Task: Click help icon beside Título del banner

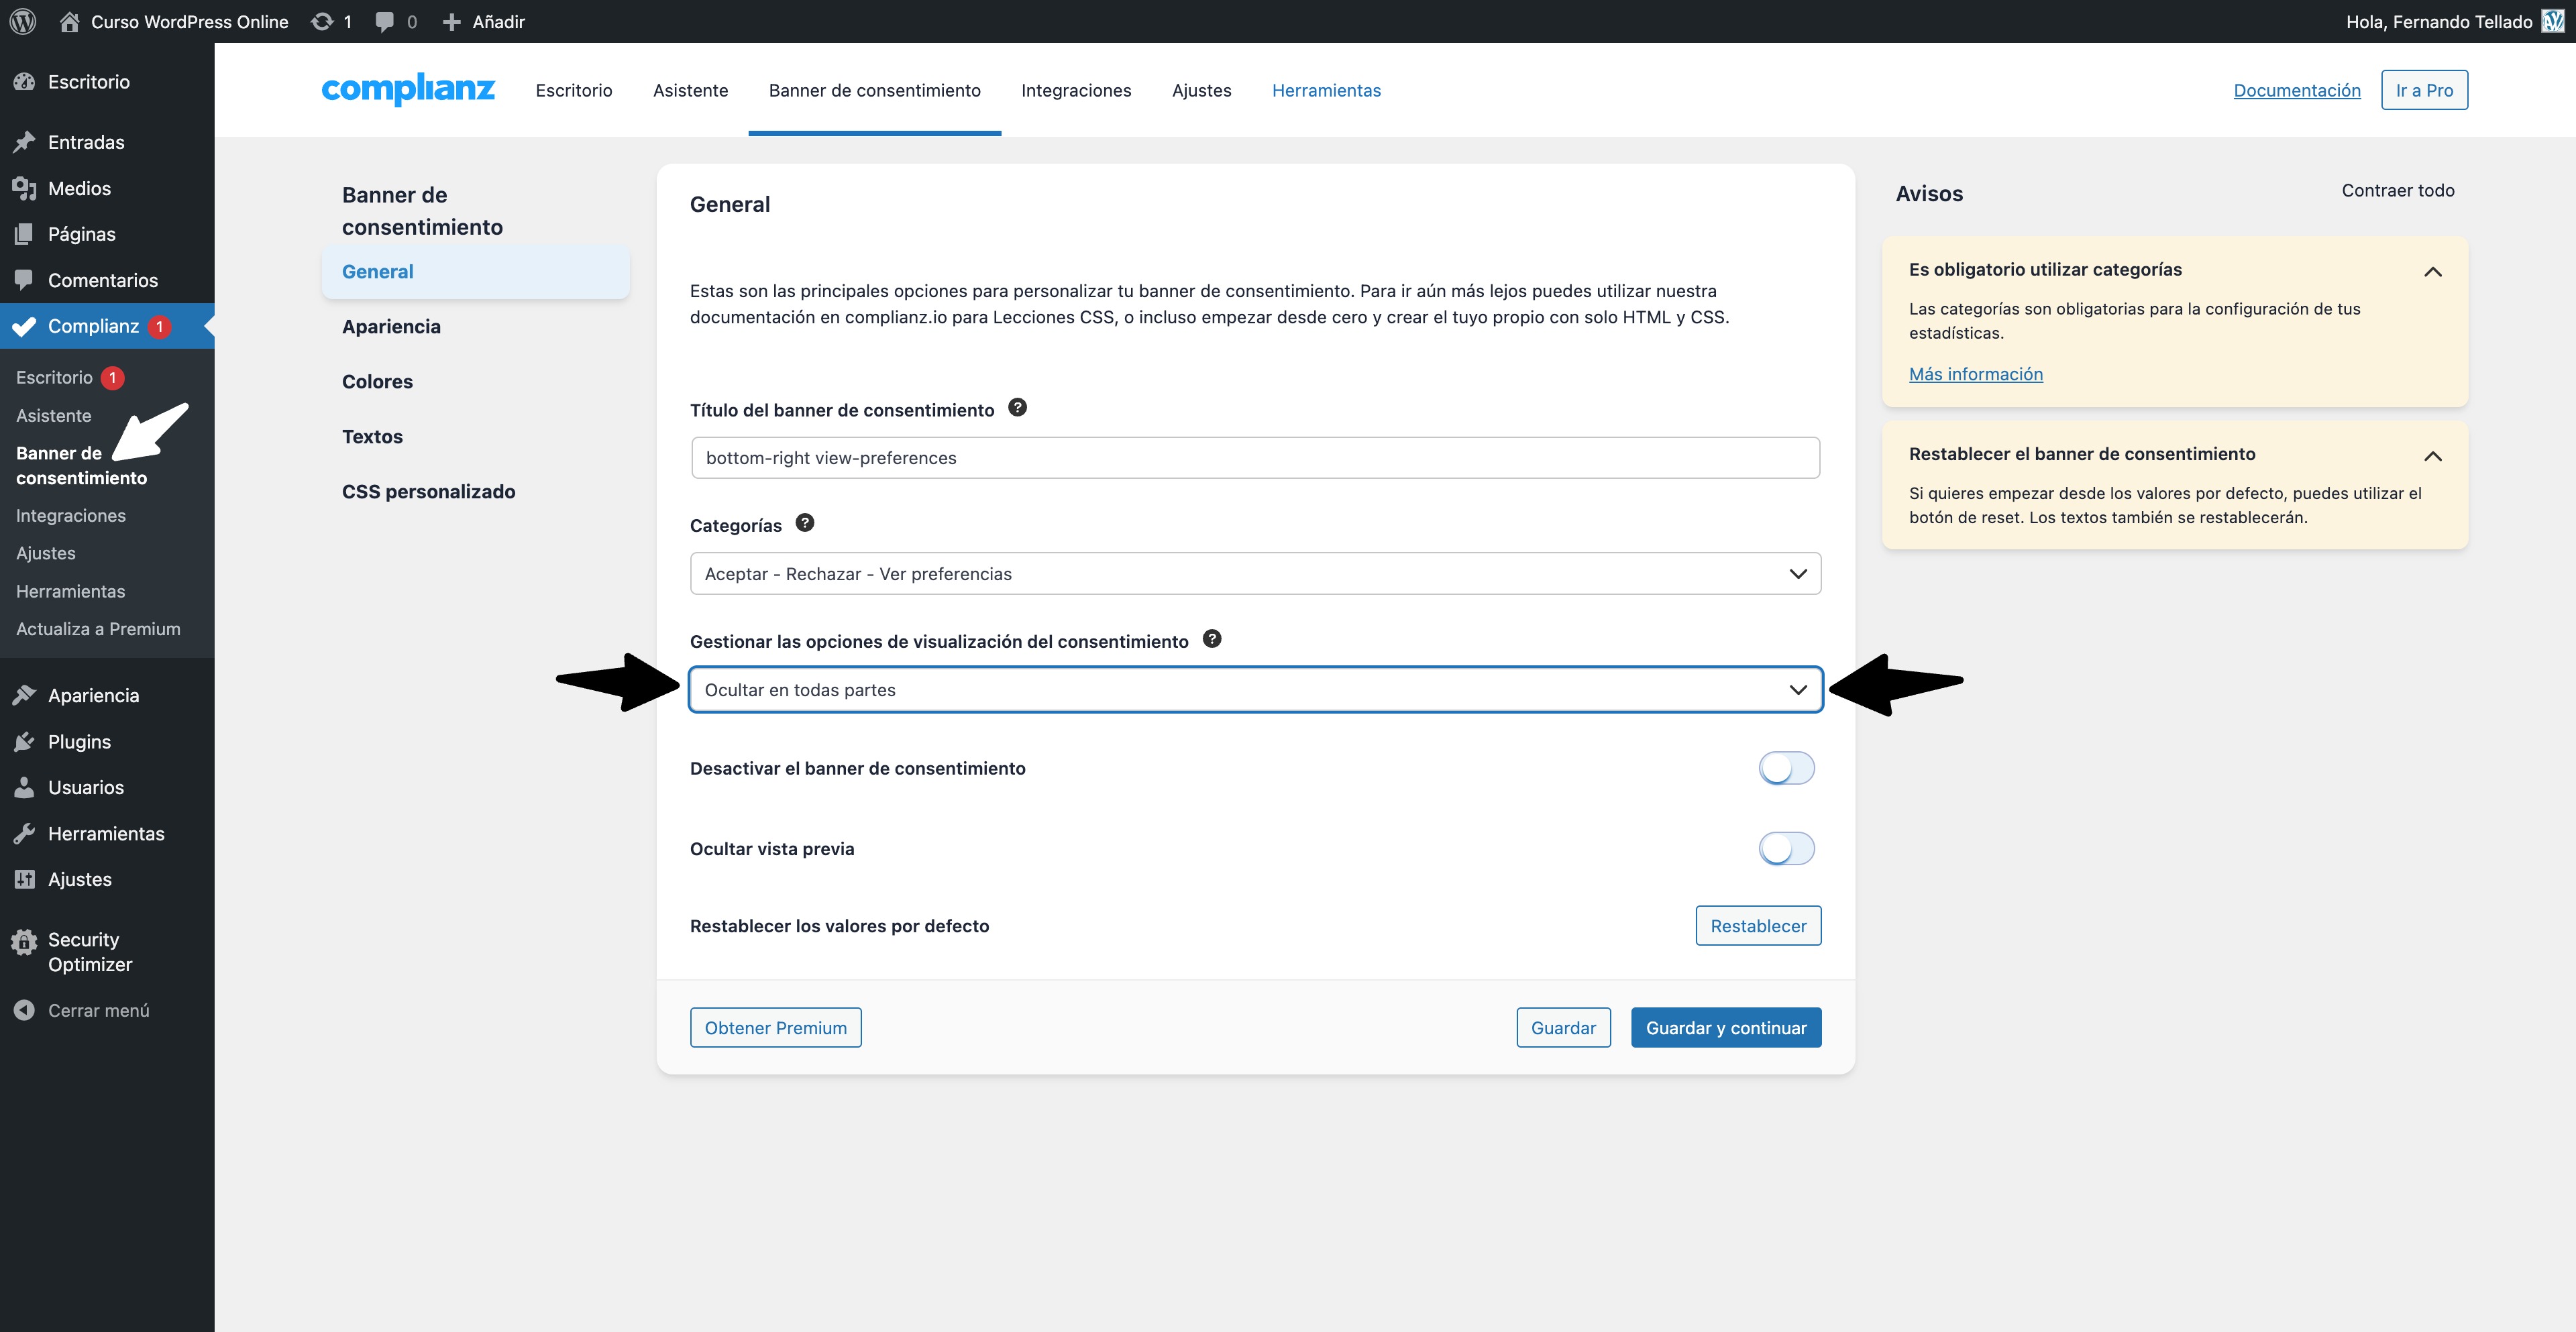Action: click(1017, 407)
